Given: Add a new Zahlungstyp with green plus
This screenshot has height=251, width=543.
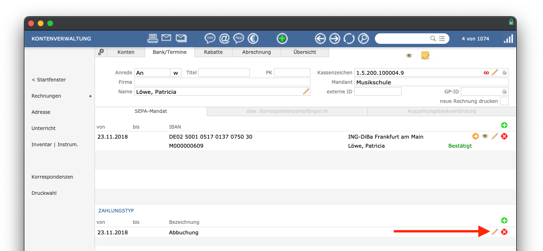Looking at the screenshot, I should (504, 220).
